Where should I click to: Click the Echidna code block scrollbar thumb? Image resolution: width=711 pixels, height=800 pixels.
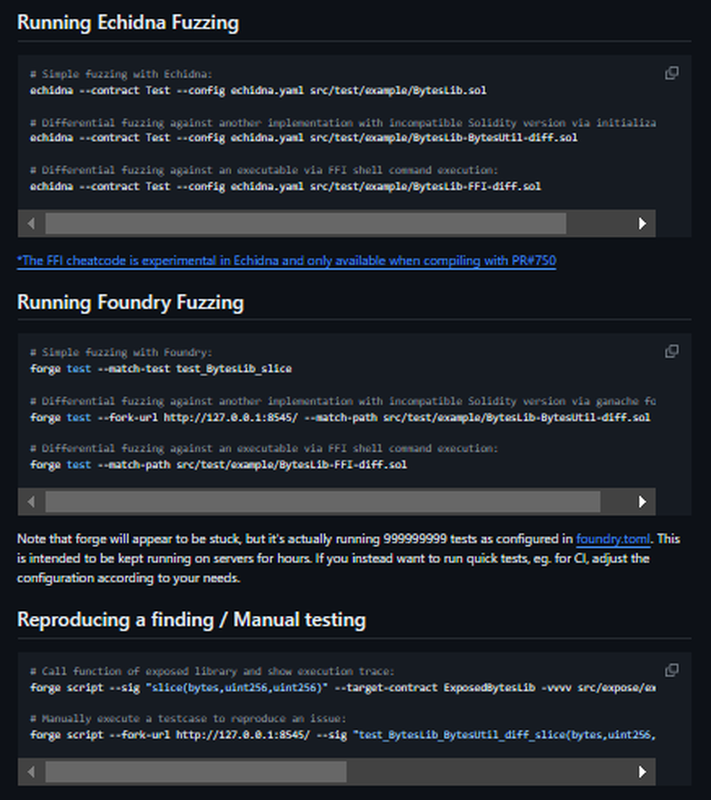click(x=306, y=223)
